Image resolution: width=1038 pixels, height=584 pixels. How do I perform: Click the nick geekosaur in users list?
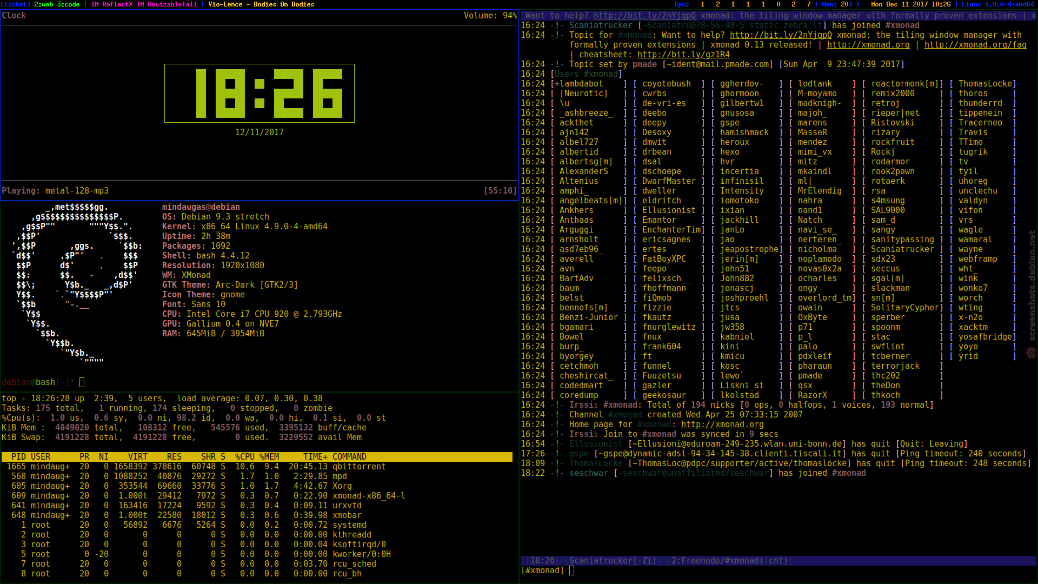pyautogui.click(x=664, y=395)
